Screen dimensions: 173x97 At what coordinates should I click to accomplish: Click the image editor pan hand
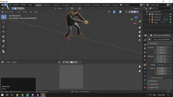pyautogui.click(x=139, y=71)
